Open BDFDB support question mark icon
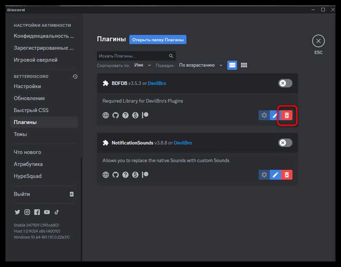Screen dimensions: 341x267 (x=125, y=115)
